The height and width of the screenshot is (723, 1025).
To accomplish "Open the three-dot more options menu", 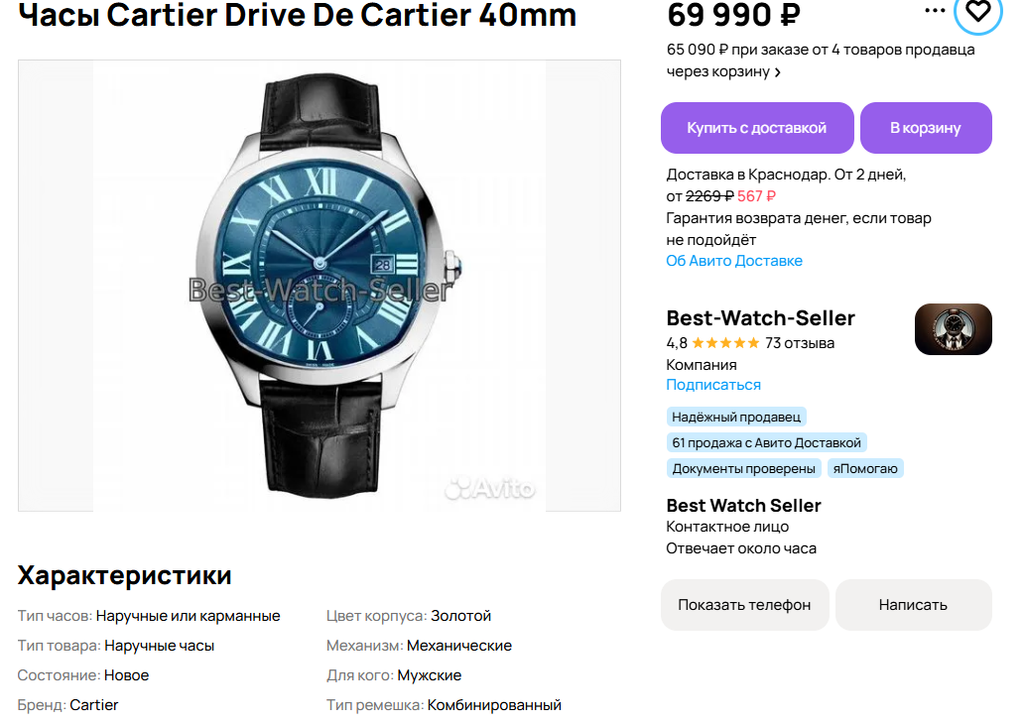I will tap(935, 11).
